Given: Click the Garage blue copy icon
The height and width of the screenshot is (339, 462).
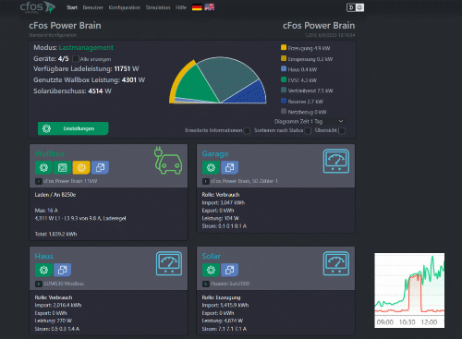Looking at the screenshot, I should [x=230, y=167].
